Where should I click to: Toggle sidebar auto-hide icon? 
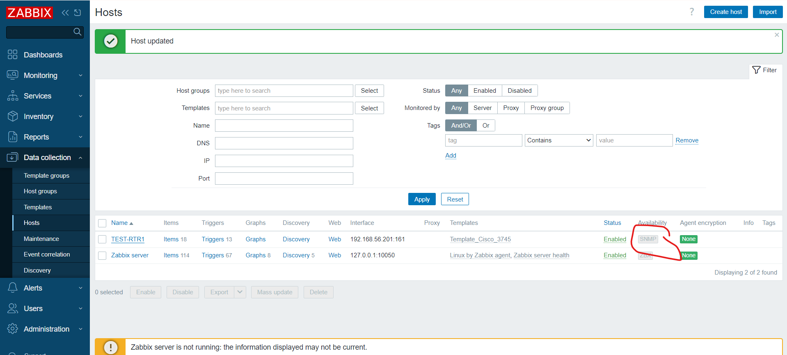pos(78,13)
